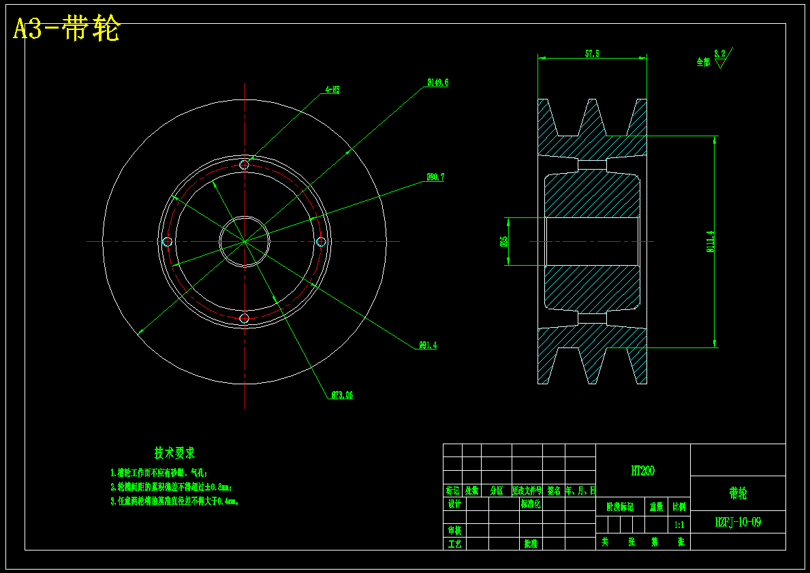The height and width of the screenshot is (573, 810).
Task: Click drawing number "HZFJ-10-09"
Action: tap(738, 523)
